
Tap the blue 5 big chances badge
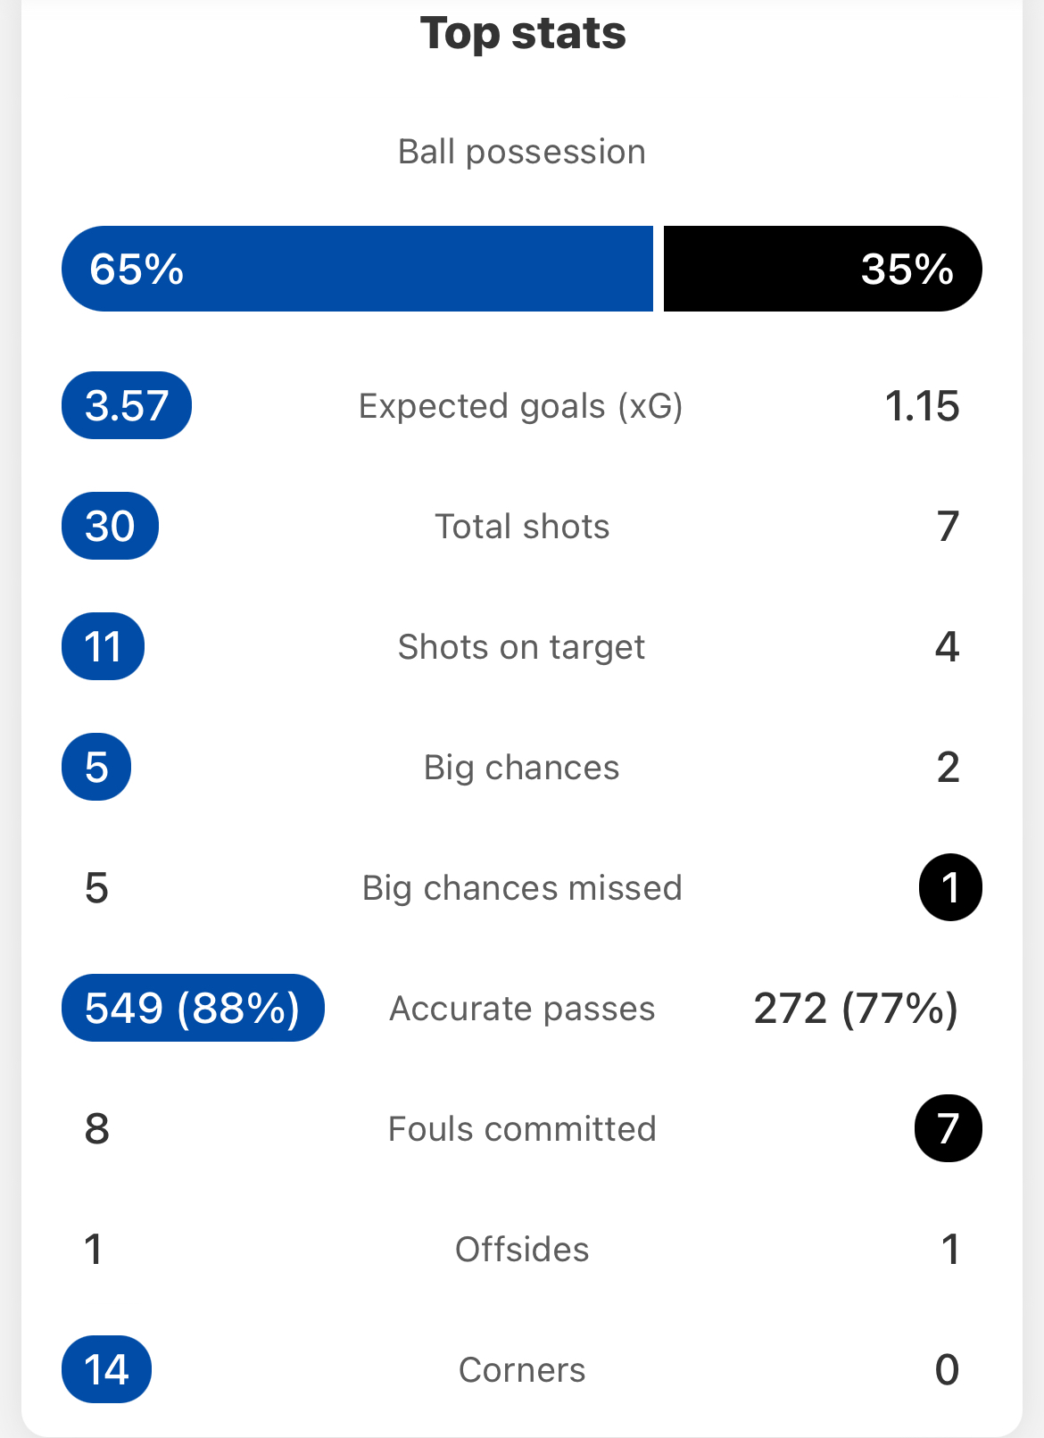(x=96, y=767)
